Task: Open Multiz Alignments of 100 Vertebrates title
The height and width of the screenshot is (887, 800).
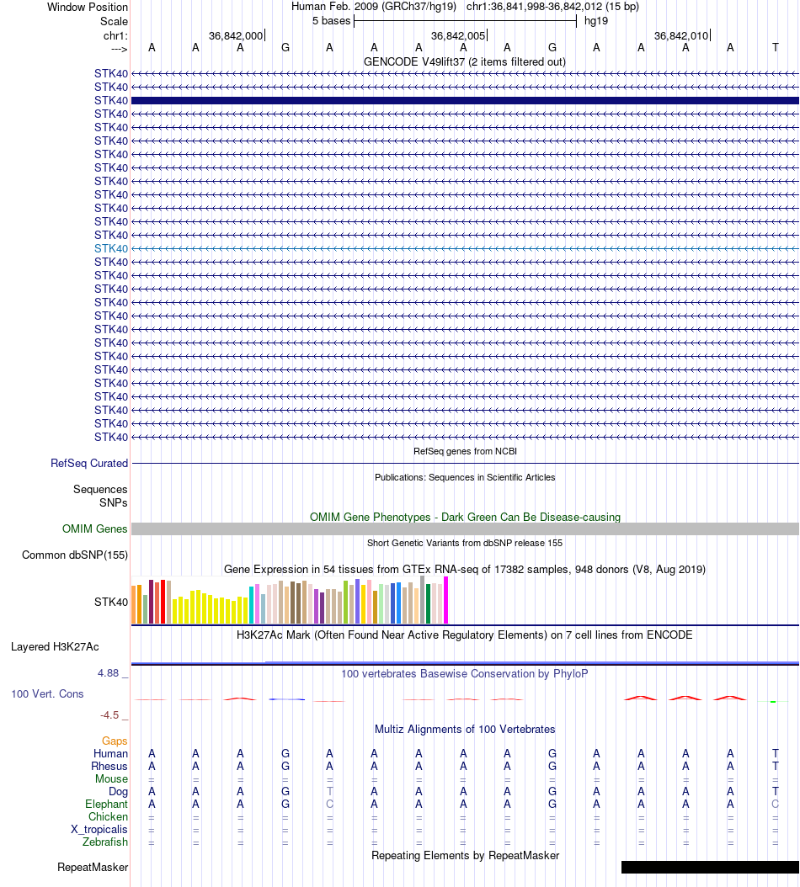Action: click(465, 729)
